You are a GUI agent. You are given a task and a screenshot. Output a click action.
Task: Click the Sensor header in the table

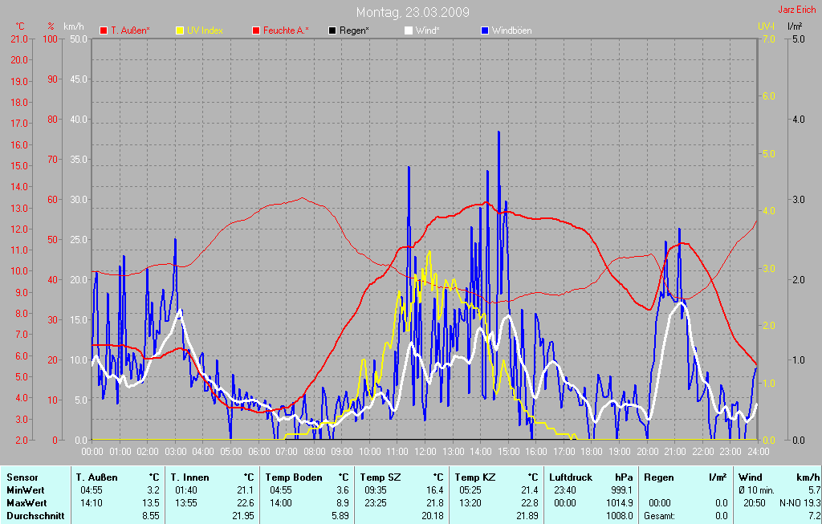23,477
